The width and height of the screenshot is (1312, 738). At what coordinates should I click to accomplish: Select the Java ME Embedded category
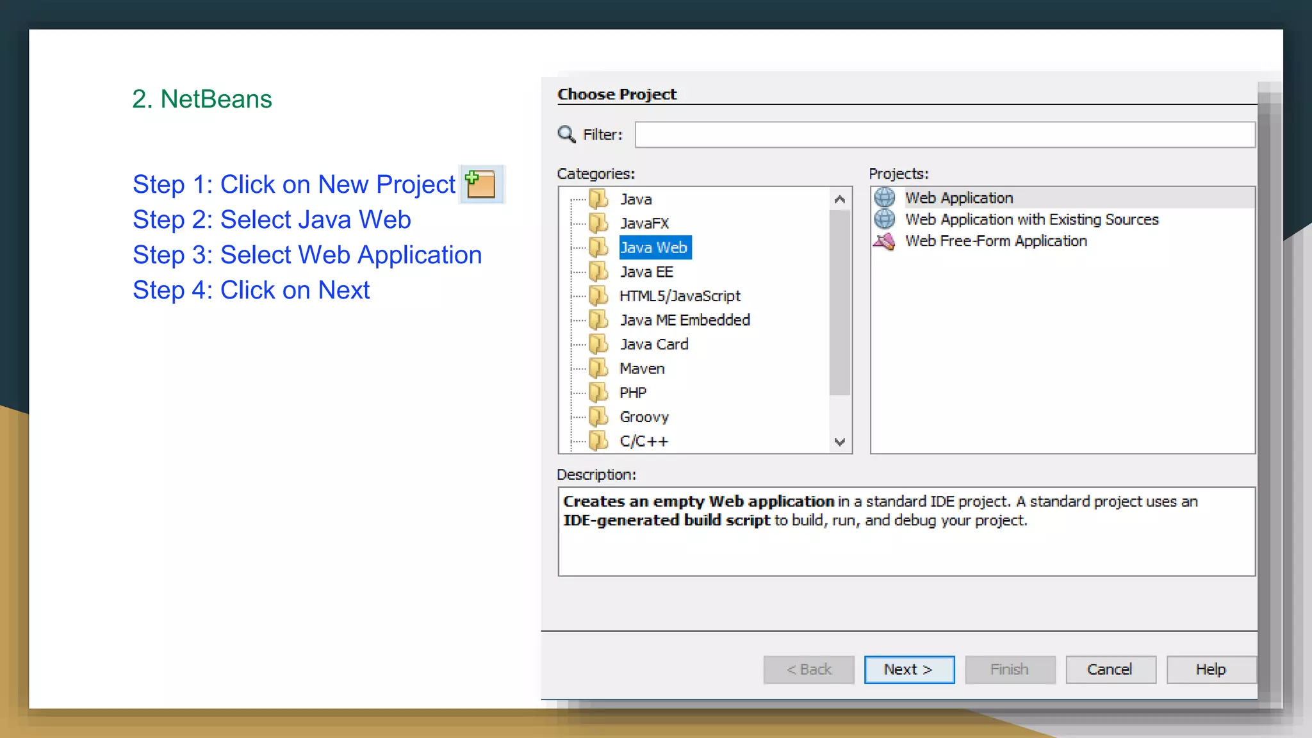684,320
